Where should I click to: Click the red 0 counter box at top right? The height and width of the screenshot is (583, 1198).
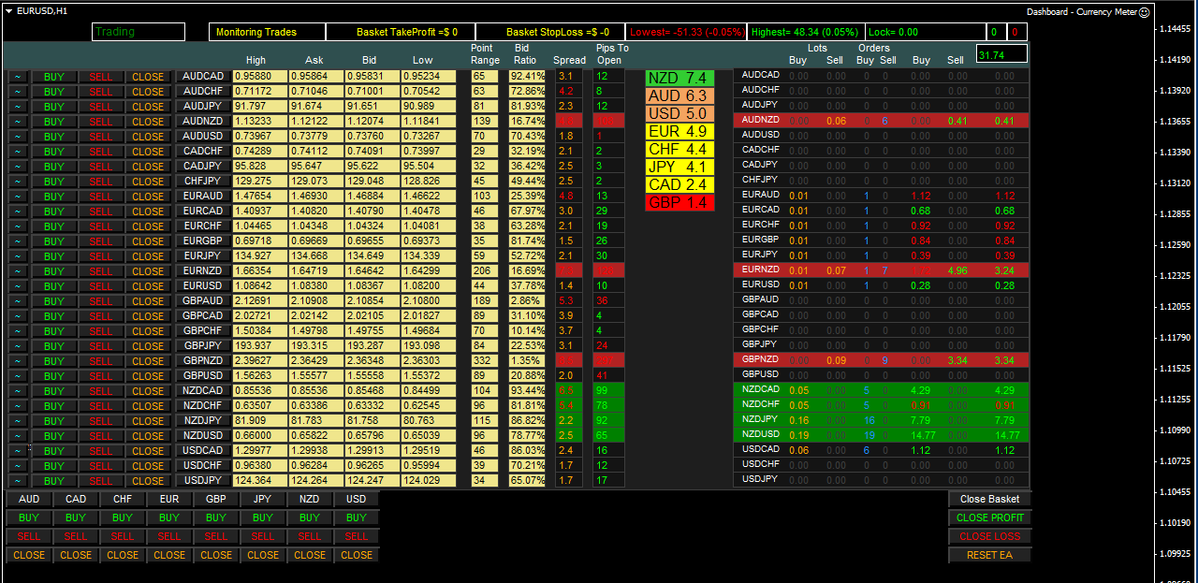click(x=1017, y=32)
